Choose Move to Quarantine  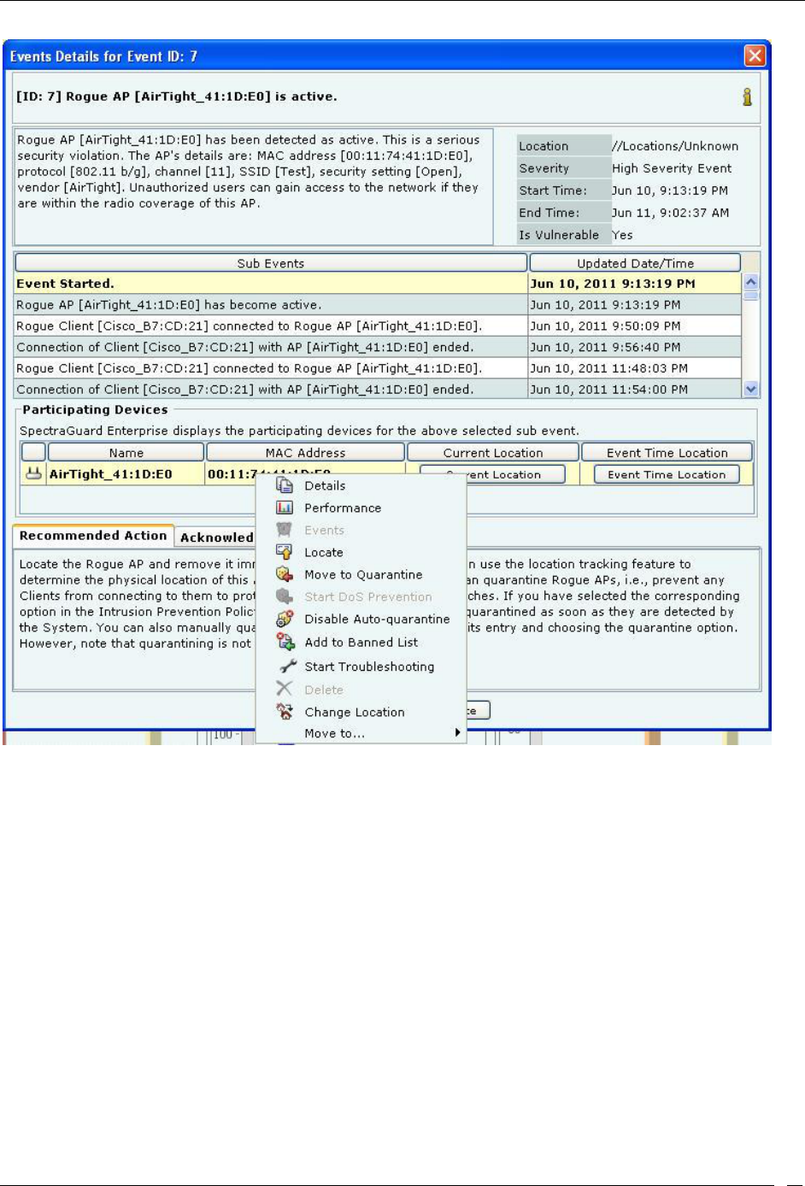[363, 574]
